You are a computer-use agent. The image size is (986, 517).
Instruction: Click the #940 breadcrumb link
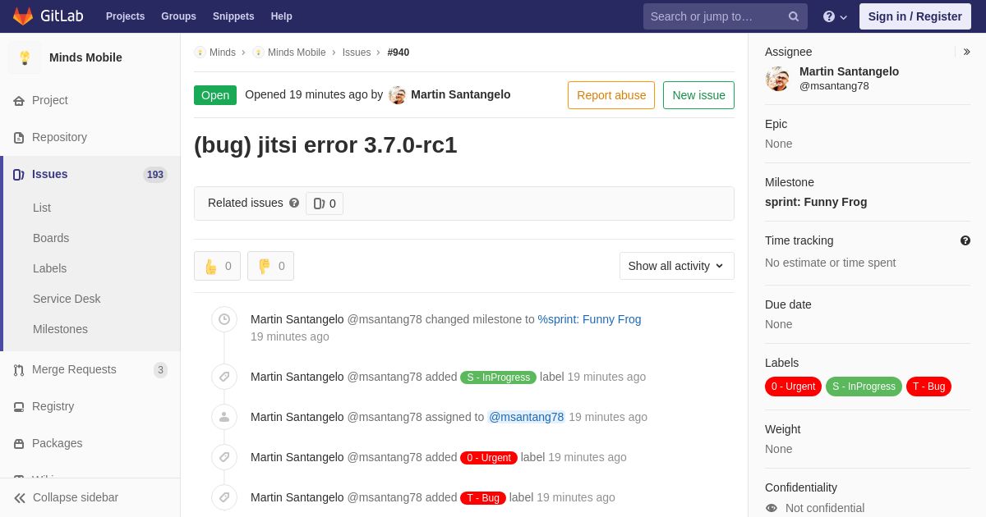pos(399,53)
